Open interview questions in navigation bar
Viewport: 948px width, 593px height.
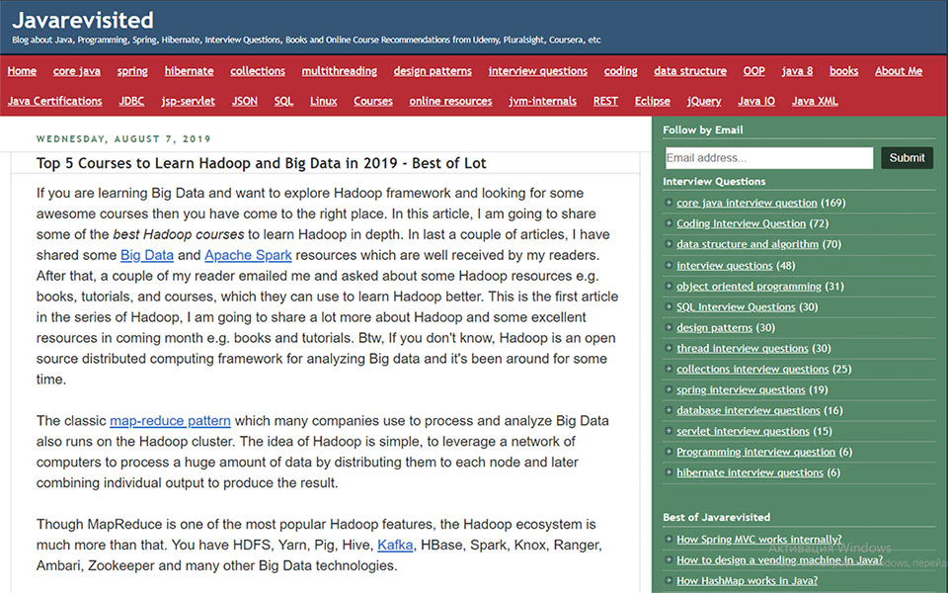pos(537,71)
